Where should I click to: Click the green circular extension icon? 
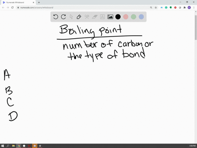click(x=166, y=7)
